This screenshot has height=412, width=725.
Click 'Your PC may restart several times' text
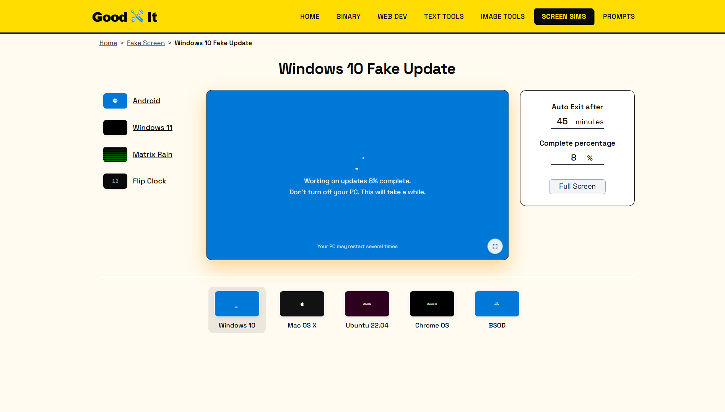pyautogui.click(x=358, y=247)
